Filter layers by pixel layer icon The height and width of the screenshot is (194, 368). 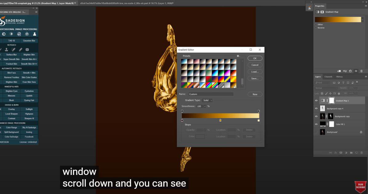tap(334, 83)
